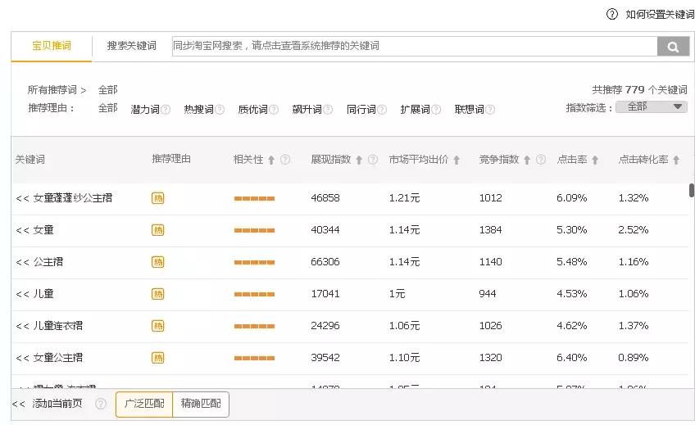Viewport: 695px width, 425px height.
Task: Click 展现指数 value 46858
Action: tap(325, 198)
